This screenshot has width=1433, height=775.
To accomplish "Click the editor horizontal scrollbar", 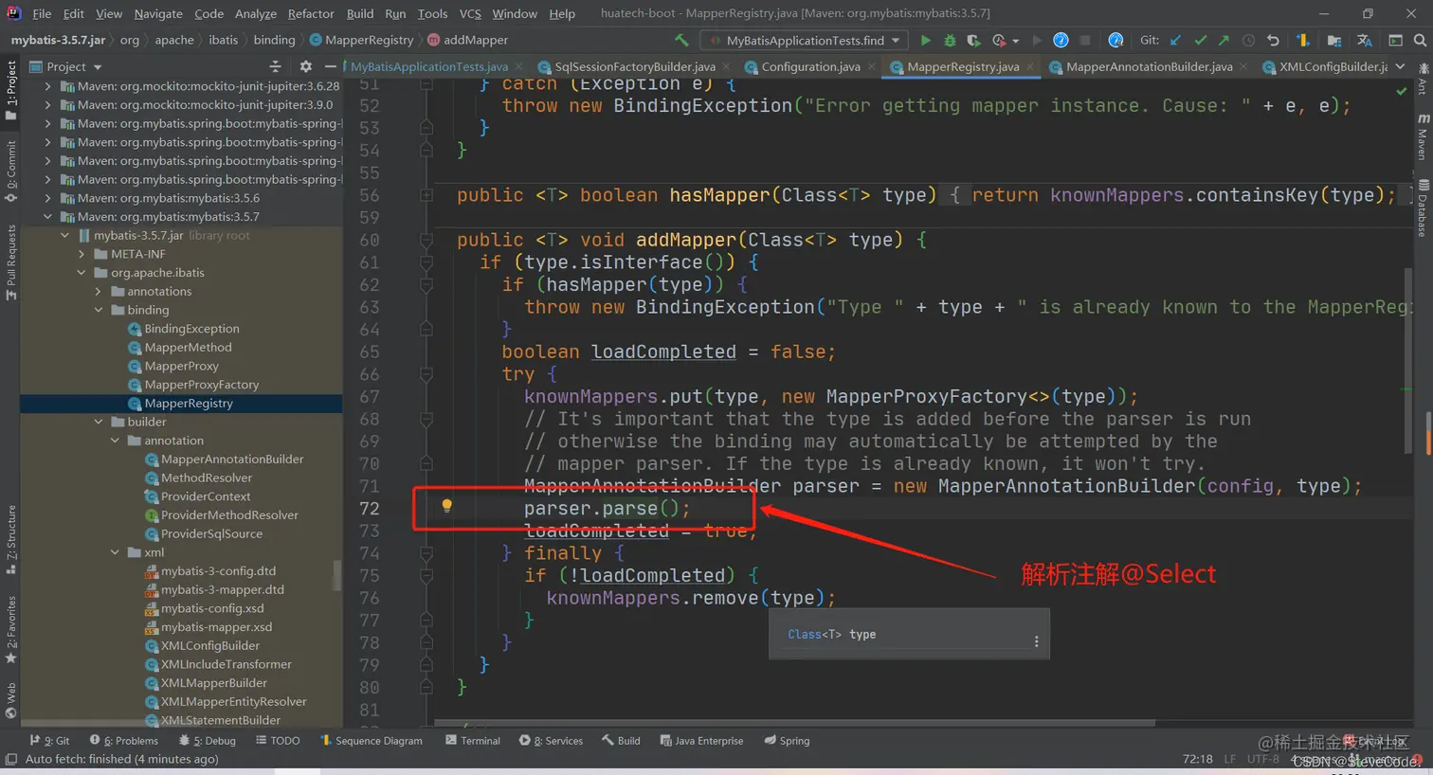I will point(794,723).
